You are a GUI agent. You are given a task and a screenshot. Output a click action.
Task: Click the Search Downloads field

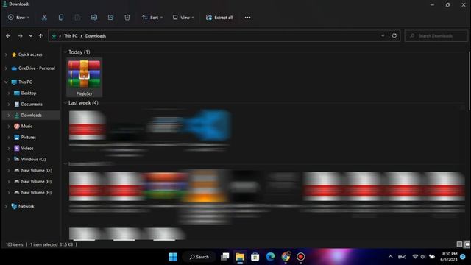click(x=436, y=36)
